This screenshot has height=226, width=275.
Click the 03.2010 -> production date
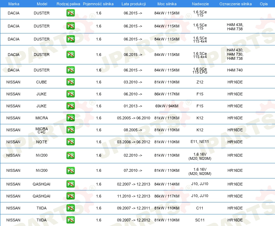pyautogui.click(x=133, y=82)
